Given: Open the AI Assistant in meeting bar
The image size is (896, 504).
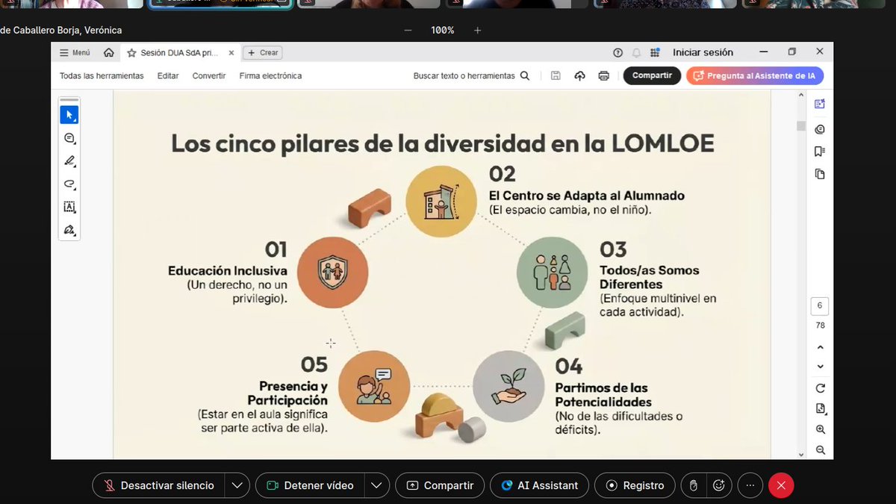Looking at the screenshot, I should point(539,485).
